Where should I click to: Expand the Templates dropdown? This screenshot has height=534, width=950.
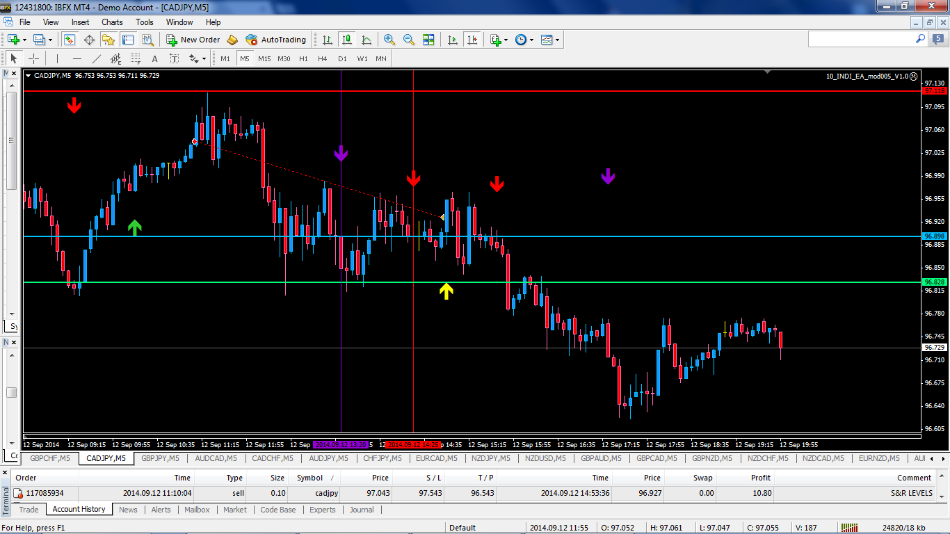[550, 40]
